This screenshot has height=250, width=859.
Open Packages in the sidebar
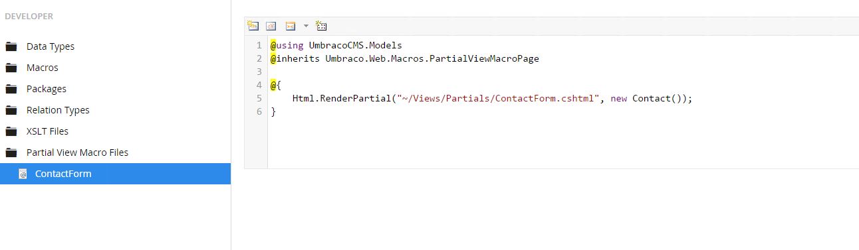pyautogui.click(x=47, y=89)
